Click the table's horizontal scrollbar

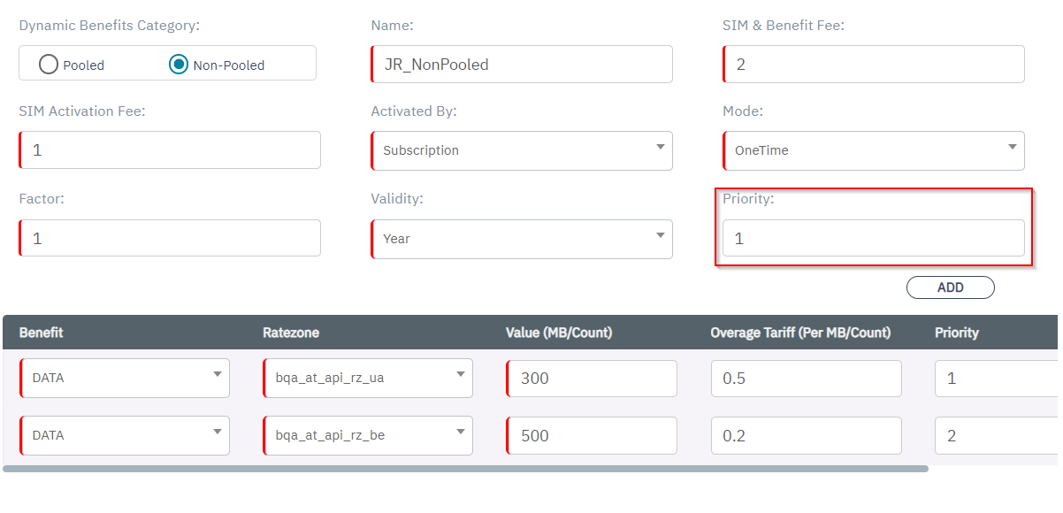click(x=465, y=469)
